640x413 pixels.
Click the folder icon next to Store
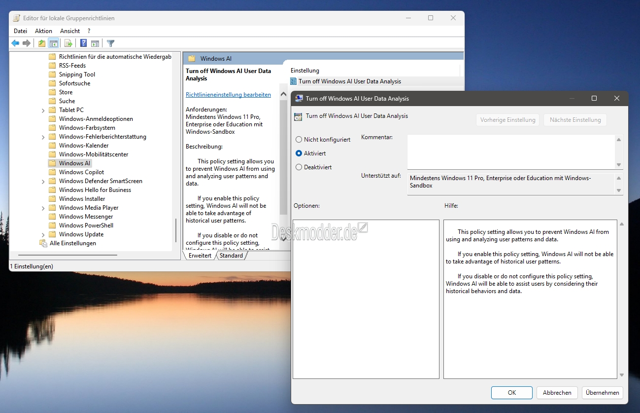[x=52, y=92]
